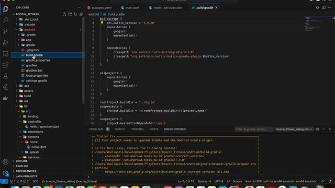Image resolution: width=335 pixels, height=188 pixels.
Task: Open the Problems panel tab
Action: [x=99, y=129]
